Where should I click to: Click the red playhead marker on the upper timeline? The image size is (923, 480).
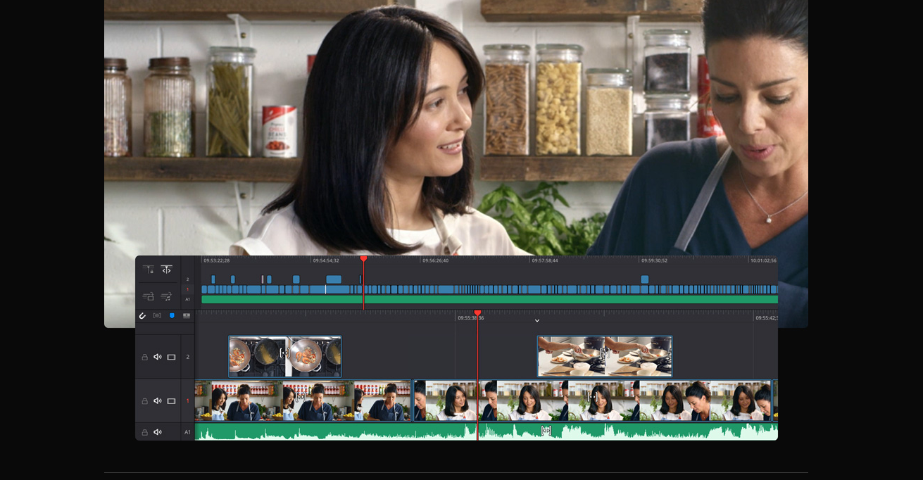[x=363, y=259]
